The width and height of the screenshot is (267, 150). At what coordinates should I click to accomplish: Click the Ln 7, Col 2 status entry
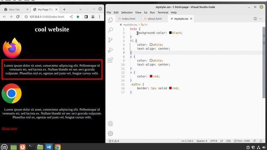point(187,141)
